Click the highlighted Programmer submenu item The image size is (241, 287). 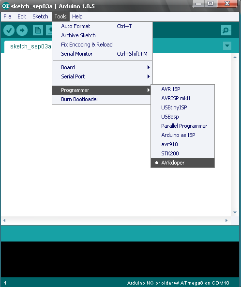(x=101, y=90)
